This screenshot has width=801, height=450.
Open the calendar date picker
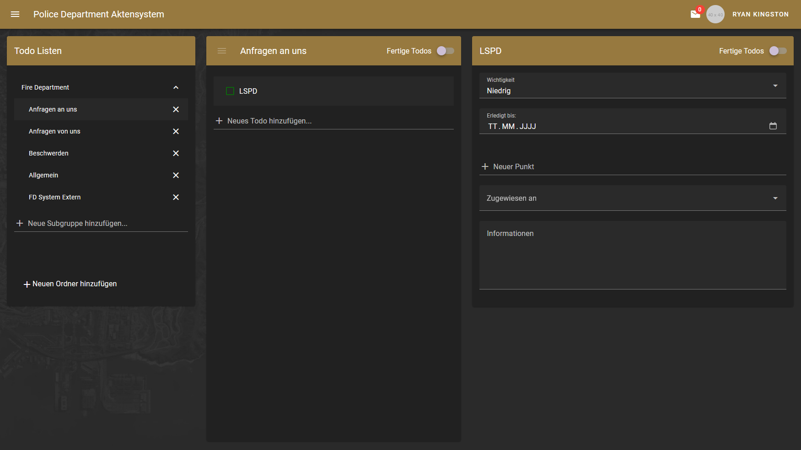pyautogui.click(x=773, y=126)
